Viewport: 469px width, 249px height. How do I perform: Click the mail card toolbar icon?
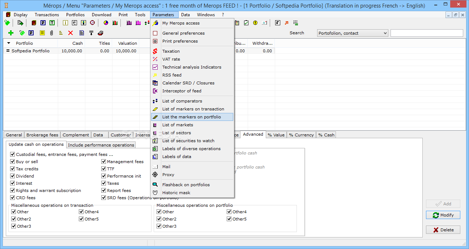click(x=264, y=23)
